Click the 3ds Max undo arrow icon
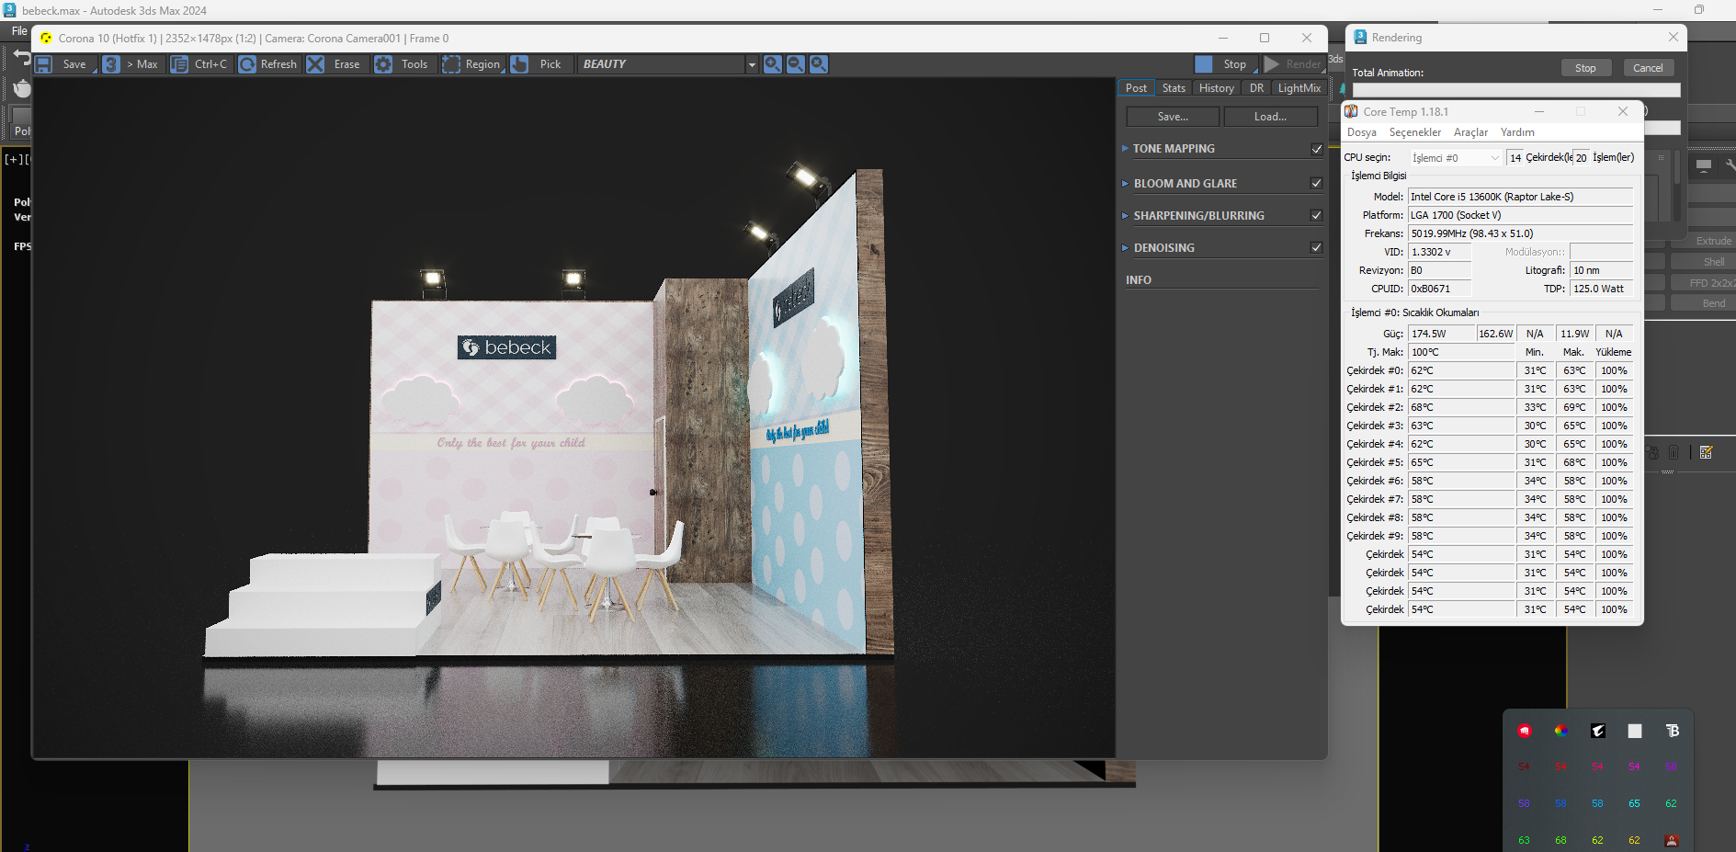The image size is (1736, 852). 22,57
